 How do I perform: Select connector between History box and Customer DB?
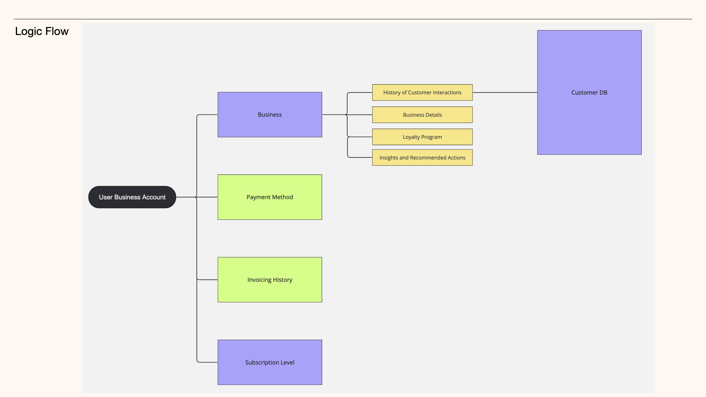504,92
